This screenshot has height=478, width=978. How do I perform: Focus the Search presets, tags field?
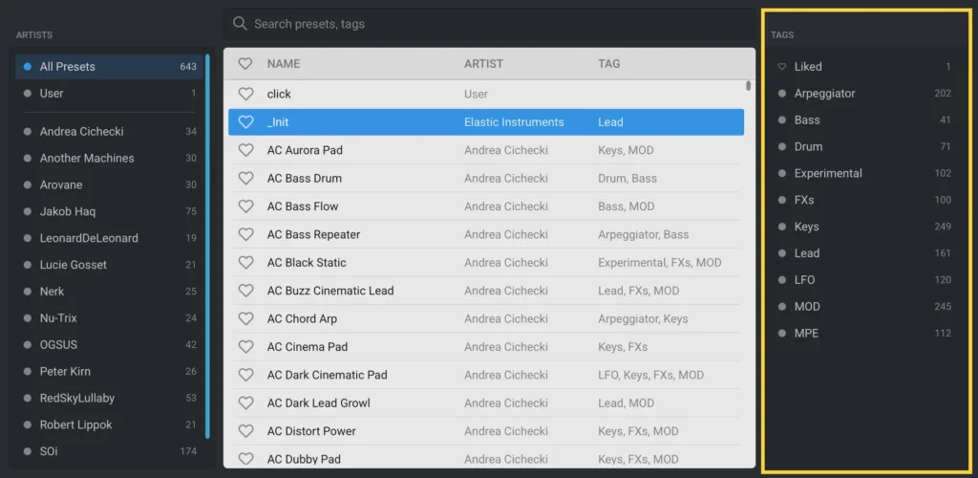coord(490,24)
